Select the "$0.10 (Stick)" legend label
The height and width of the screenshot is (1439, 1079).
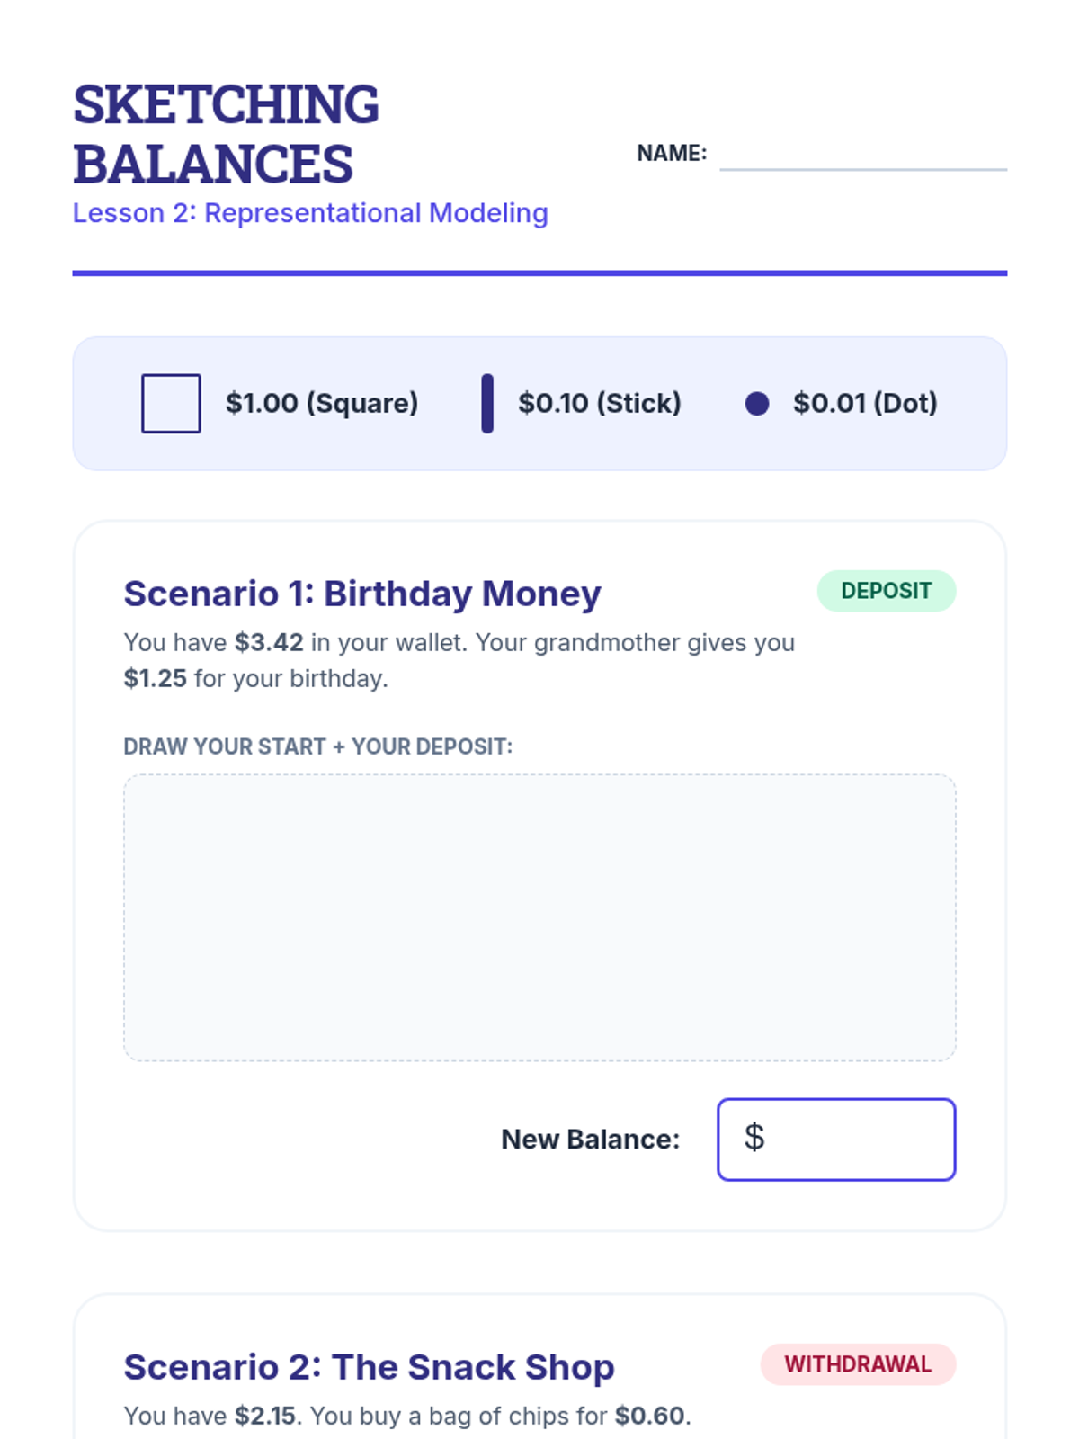(600, 403)
